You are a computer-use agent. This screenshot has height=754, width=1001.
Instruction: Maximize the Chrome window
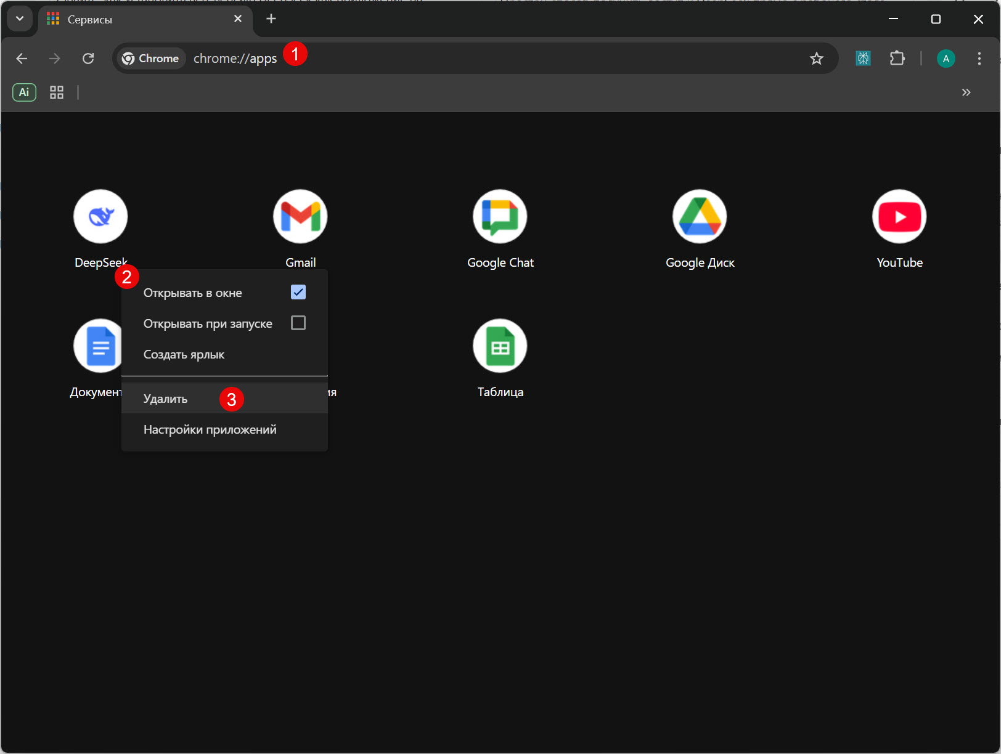(936, 19)
